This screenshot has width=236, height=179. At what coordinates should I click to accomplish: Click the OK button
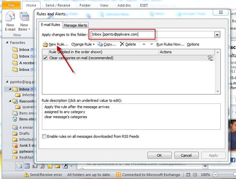(159, 155)
